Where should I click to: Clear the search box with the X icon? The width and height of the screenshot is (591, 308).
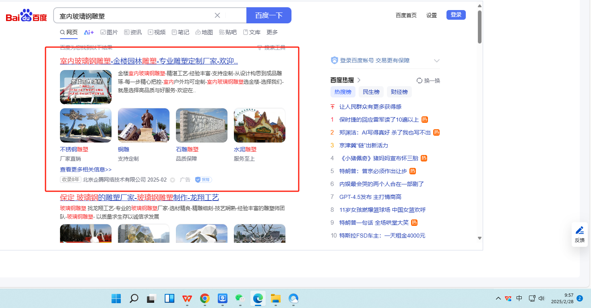tap(217, 16)
